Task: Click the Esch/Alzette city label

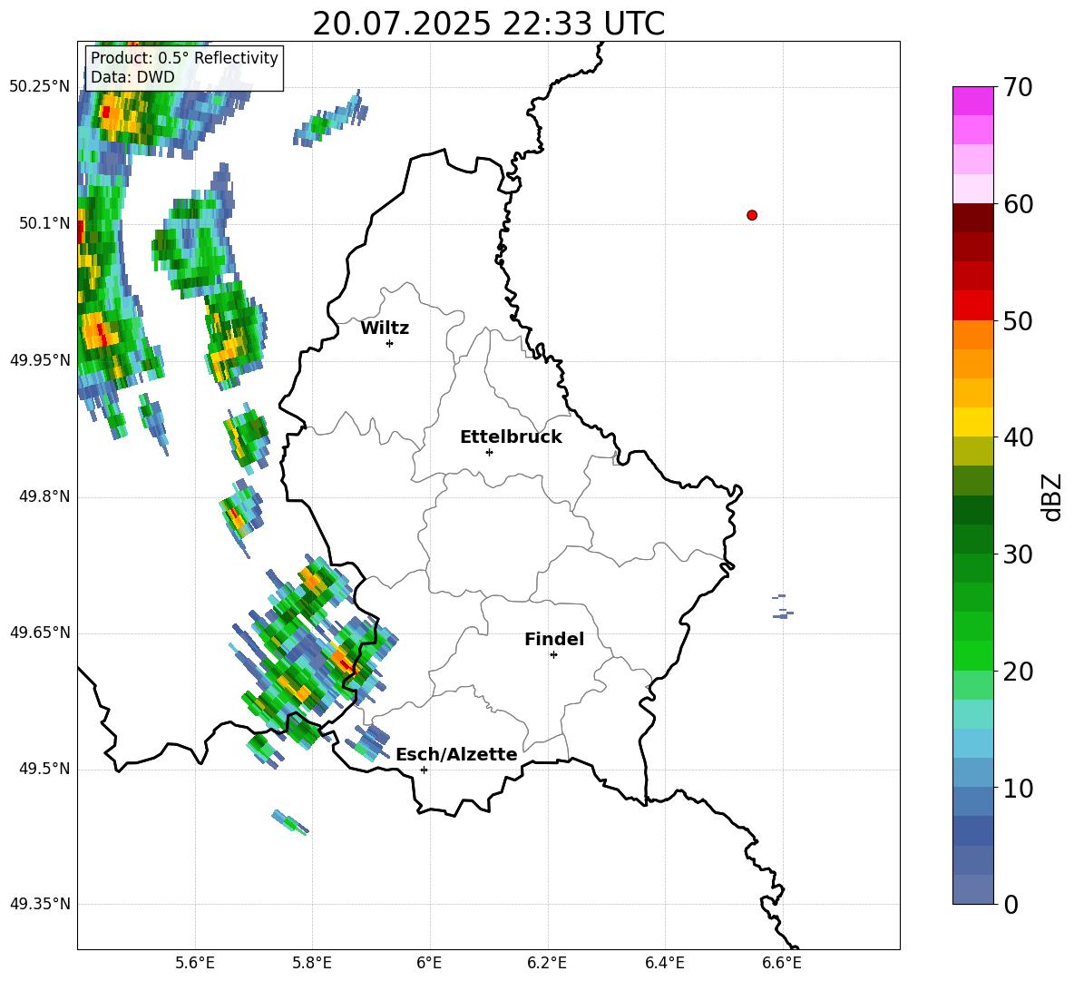Action: point(456,754)
